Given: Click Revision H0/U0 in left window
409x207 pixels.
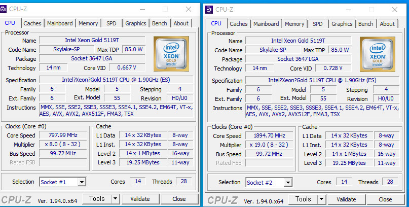Looking at the screenshot, I should coord(180,98).
